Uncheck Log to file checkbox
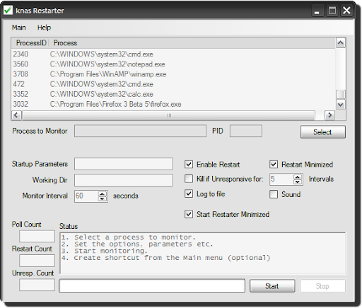 coord(189,194)
